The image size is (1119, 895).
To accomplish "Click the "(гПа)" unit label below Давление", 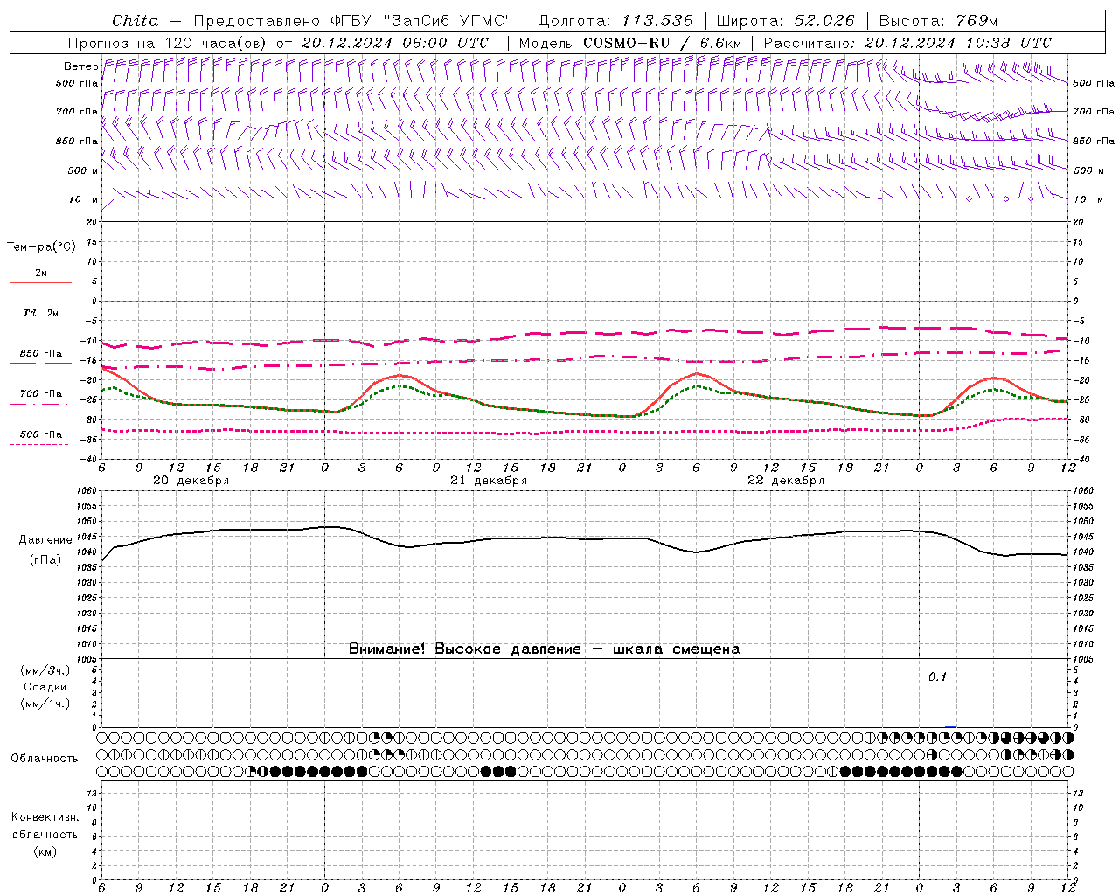I will 45,560.
